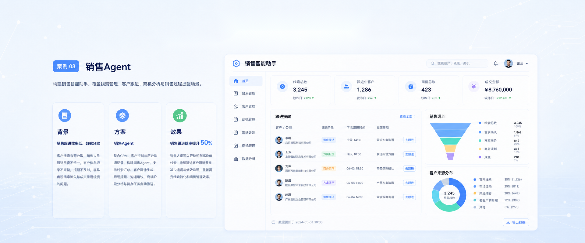
Task: Click the home icon beside 首页
Action: [x=236, y=81]
